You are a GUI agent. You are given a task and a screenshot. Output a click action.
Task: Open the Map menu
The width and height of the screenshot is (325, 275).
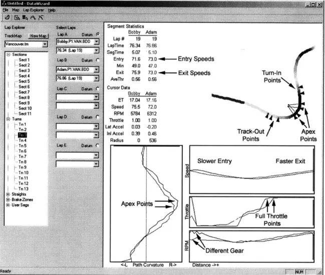point(16,10)
